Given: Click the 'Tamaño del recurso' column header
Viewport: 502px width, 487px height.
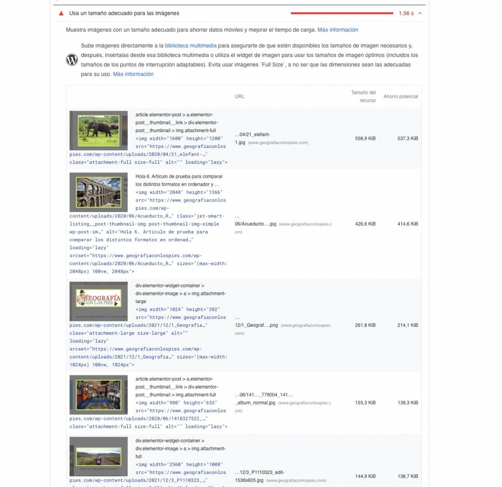Looking at the screenshot, I should coord(363,96).
